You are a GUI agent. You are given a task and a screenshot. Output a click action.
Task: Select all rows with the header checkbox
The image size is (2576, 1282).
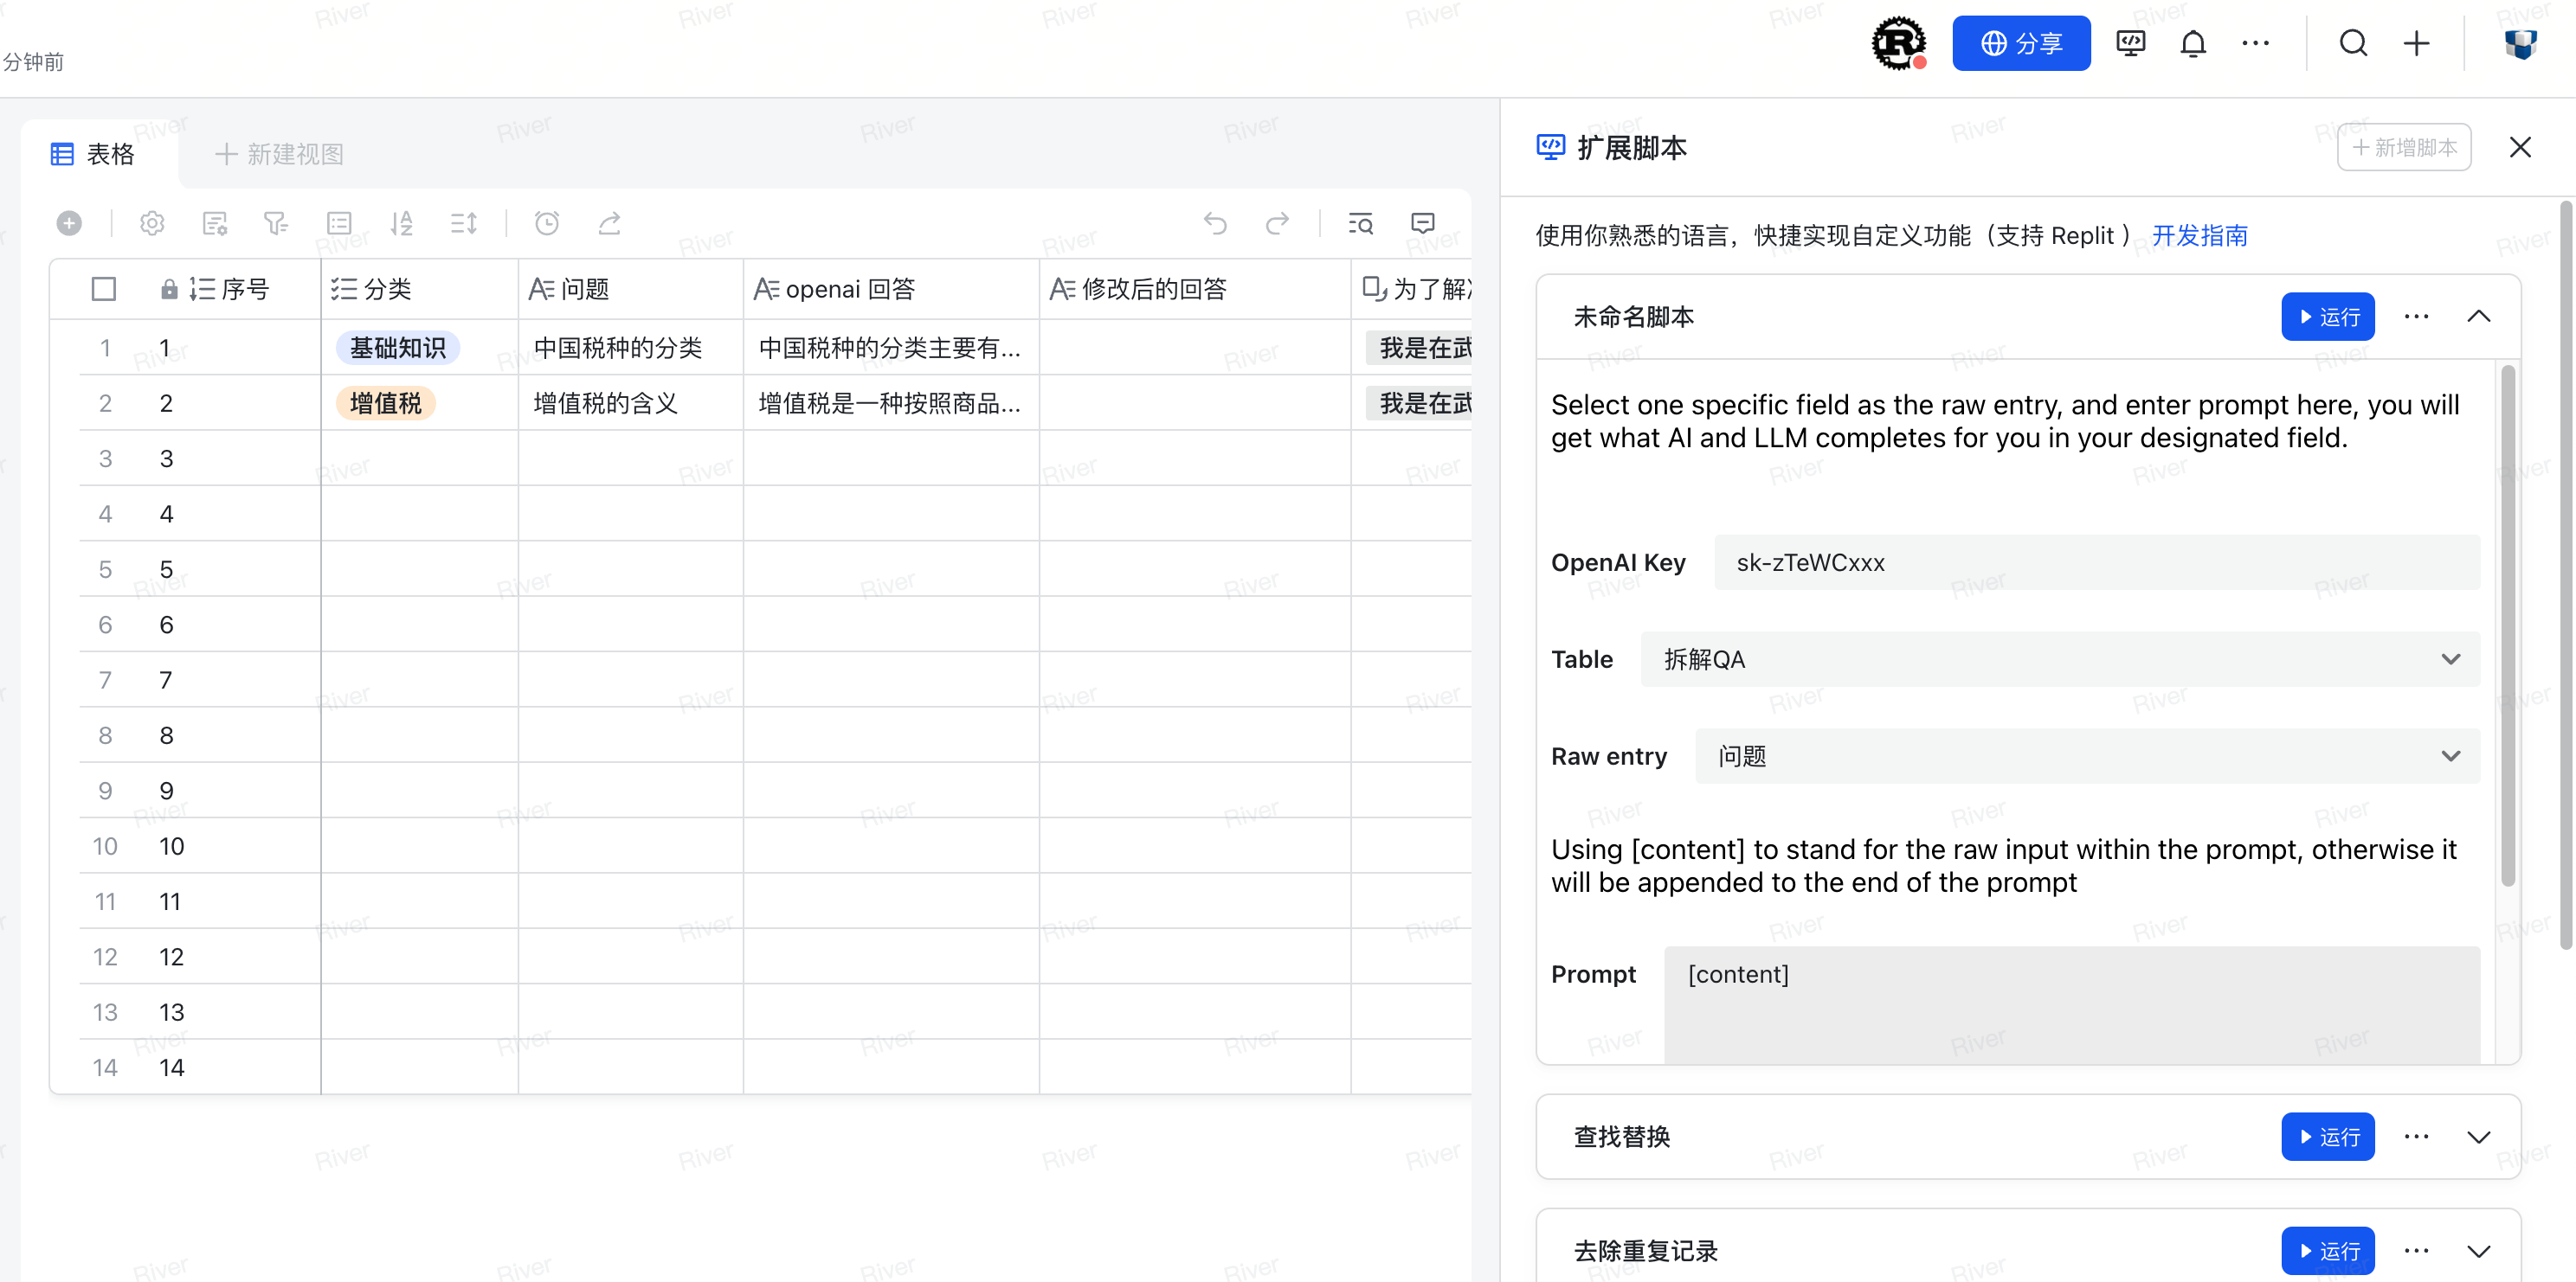(104, 289)
